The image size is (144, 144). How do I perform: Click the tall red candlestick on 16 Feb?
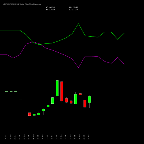(62, 91)
